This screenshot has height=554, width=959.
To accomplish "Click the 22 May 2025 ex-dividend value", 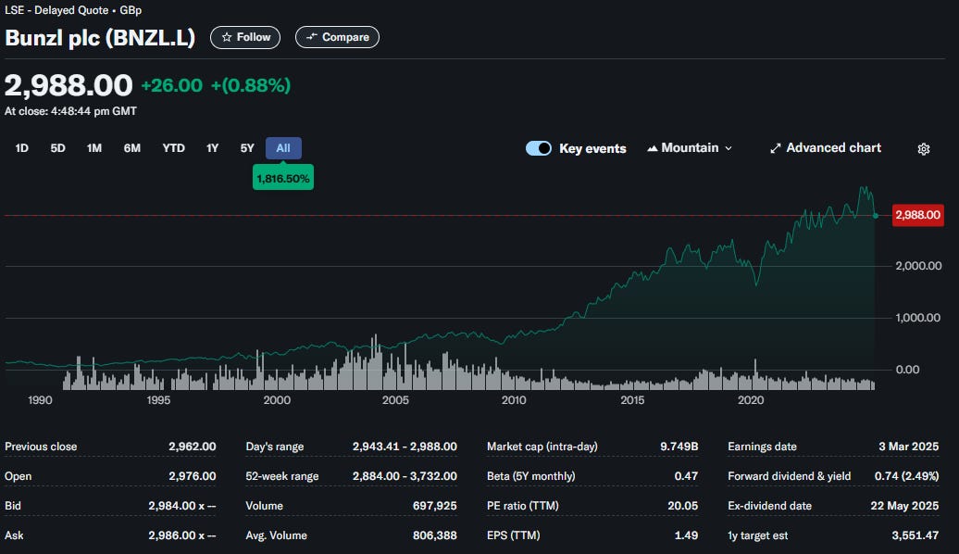I will tap(904, 506).
